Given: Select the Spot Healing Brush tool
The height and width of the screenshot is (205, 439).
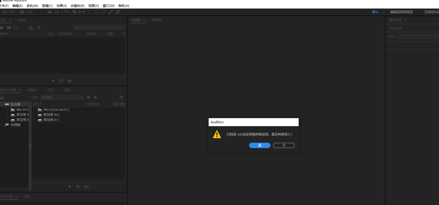Looking at the screenshot, I should pos(118,12).
